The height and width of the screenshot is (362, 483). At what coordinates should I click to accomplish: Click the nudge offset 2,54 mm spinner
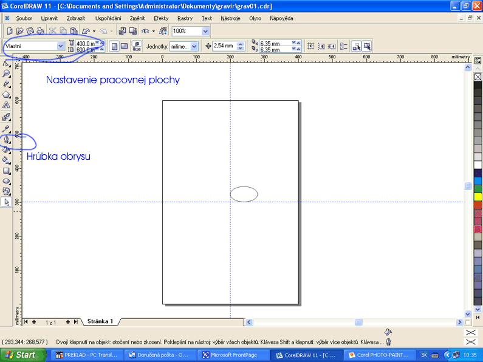pos(241,46)
